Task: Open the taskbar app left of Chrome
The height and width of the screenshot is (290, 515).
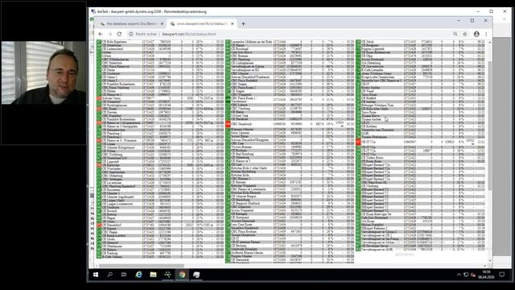Action: point(167,275)
